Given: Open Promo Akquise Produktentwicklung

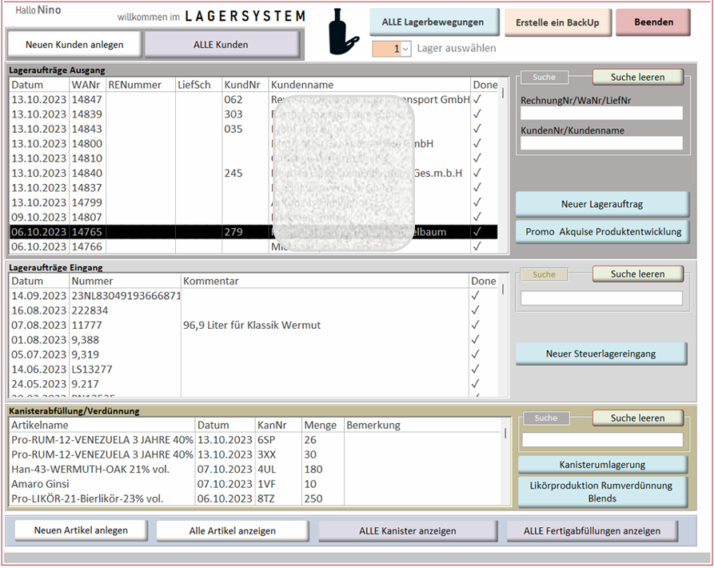Looking at the screenshot, I should click(603, 231).
